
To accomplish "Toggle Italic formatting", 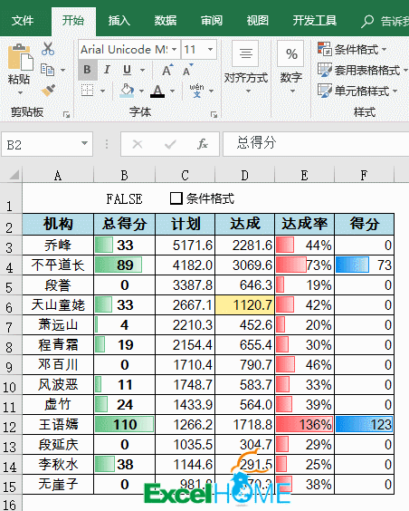I will [107, 70].
